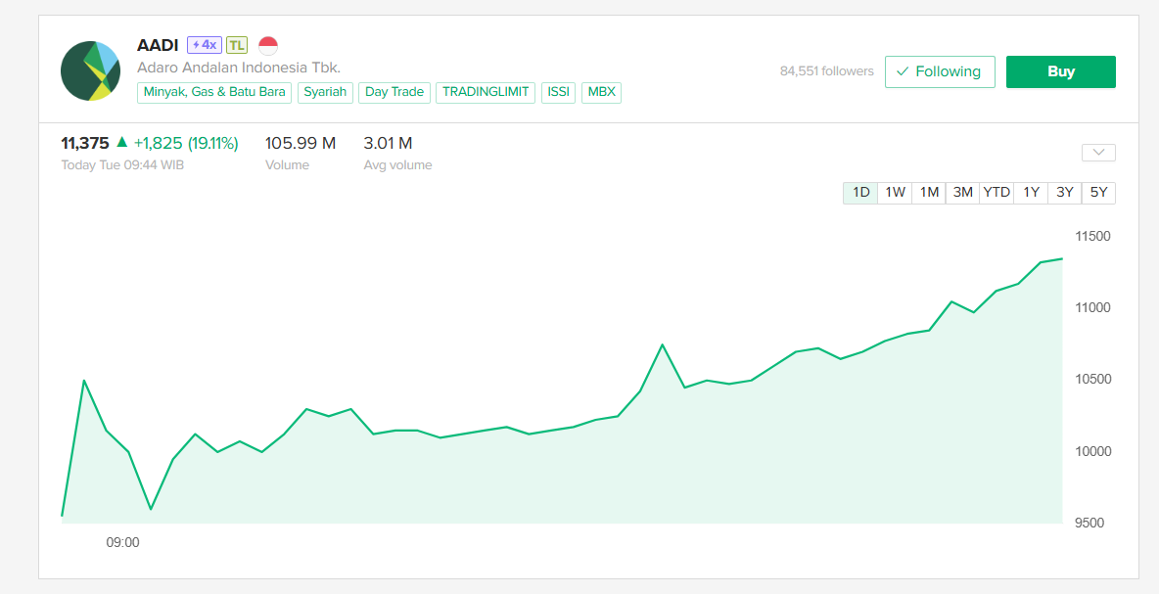
Task: Open the Minyak, Gas & Batu Bara tag
Action: click(x=214, y=92)
